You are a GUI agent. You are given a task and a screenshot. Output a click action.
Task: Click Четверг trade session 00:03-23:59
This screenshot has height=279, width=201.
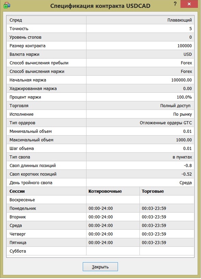(x=154, y=234)
